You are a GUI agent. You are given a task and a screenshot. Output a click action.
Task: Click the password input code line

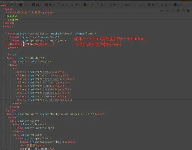point(38,40)
